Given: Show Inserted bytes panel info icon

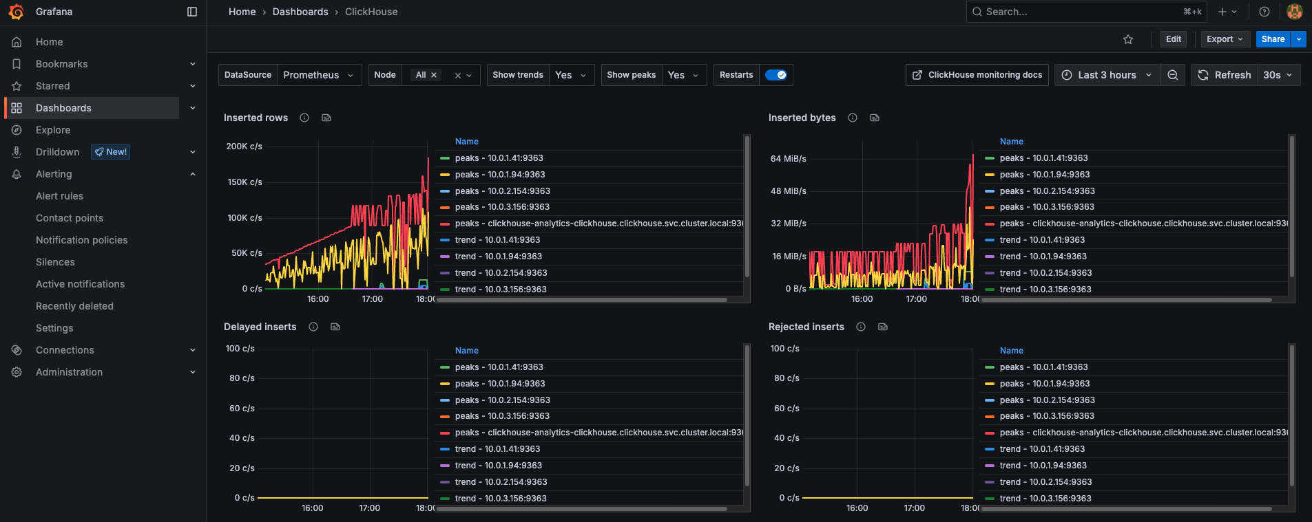Looking at the screenshot, I should click(853, 118).
